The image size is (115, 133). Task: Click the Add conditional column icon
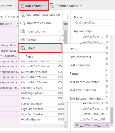tap(23, 15)
